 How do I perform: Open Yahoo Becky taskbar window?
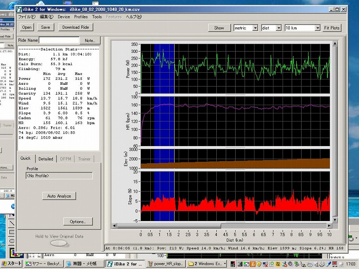coord(44,264)
